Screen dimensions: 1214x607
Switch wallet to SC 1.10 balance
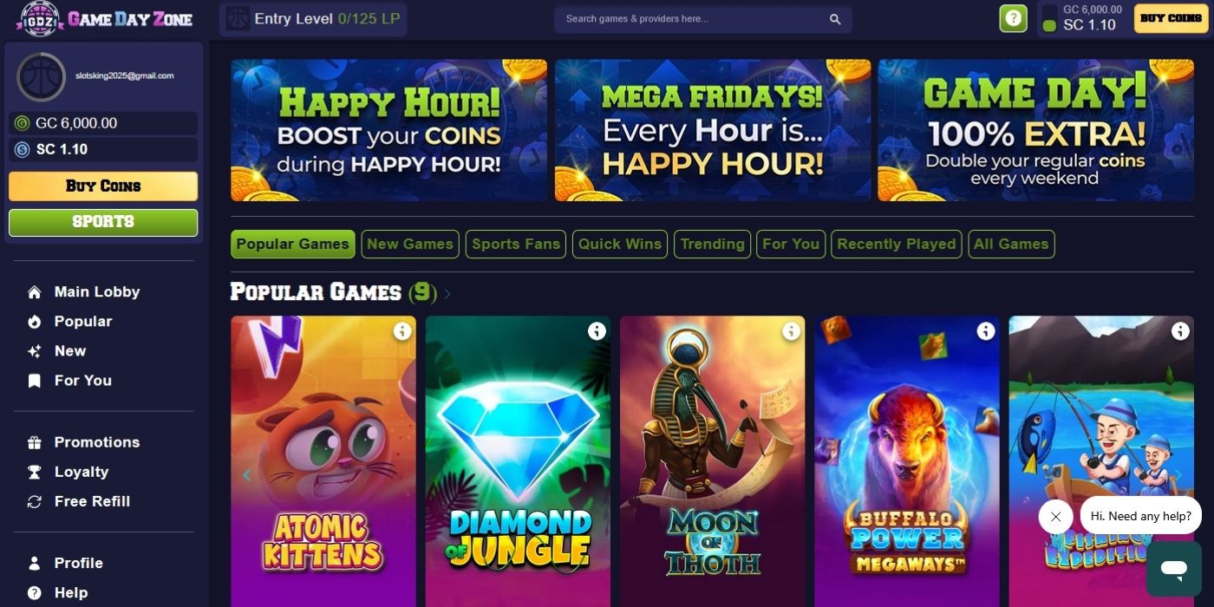coord(103,149)
